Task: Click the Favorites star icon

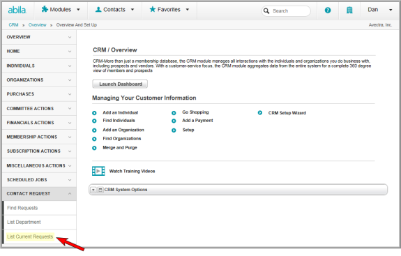Action: (x=153, y=10)
